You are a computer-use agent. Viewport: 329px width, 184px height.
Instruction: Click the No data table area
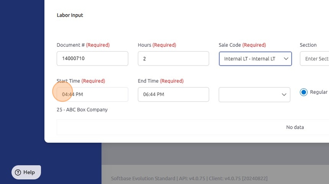[295, 127]
